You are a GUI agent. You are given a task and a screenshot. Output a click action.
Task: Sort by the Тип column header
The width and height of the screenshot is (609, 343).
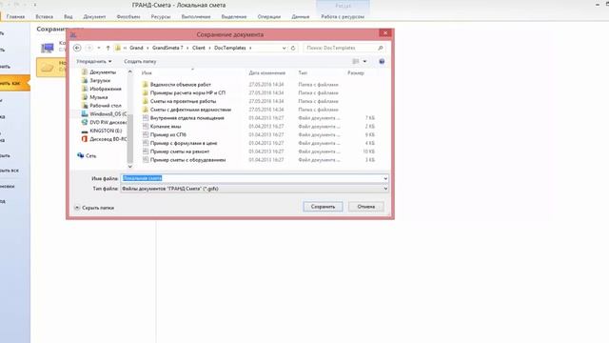tap(303, 72)
